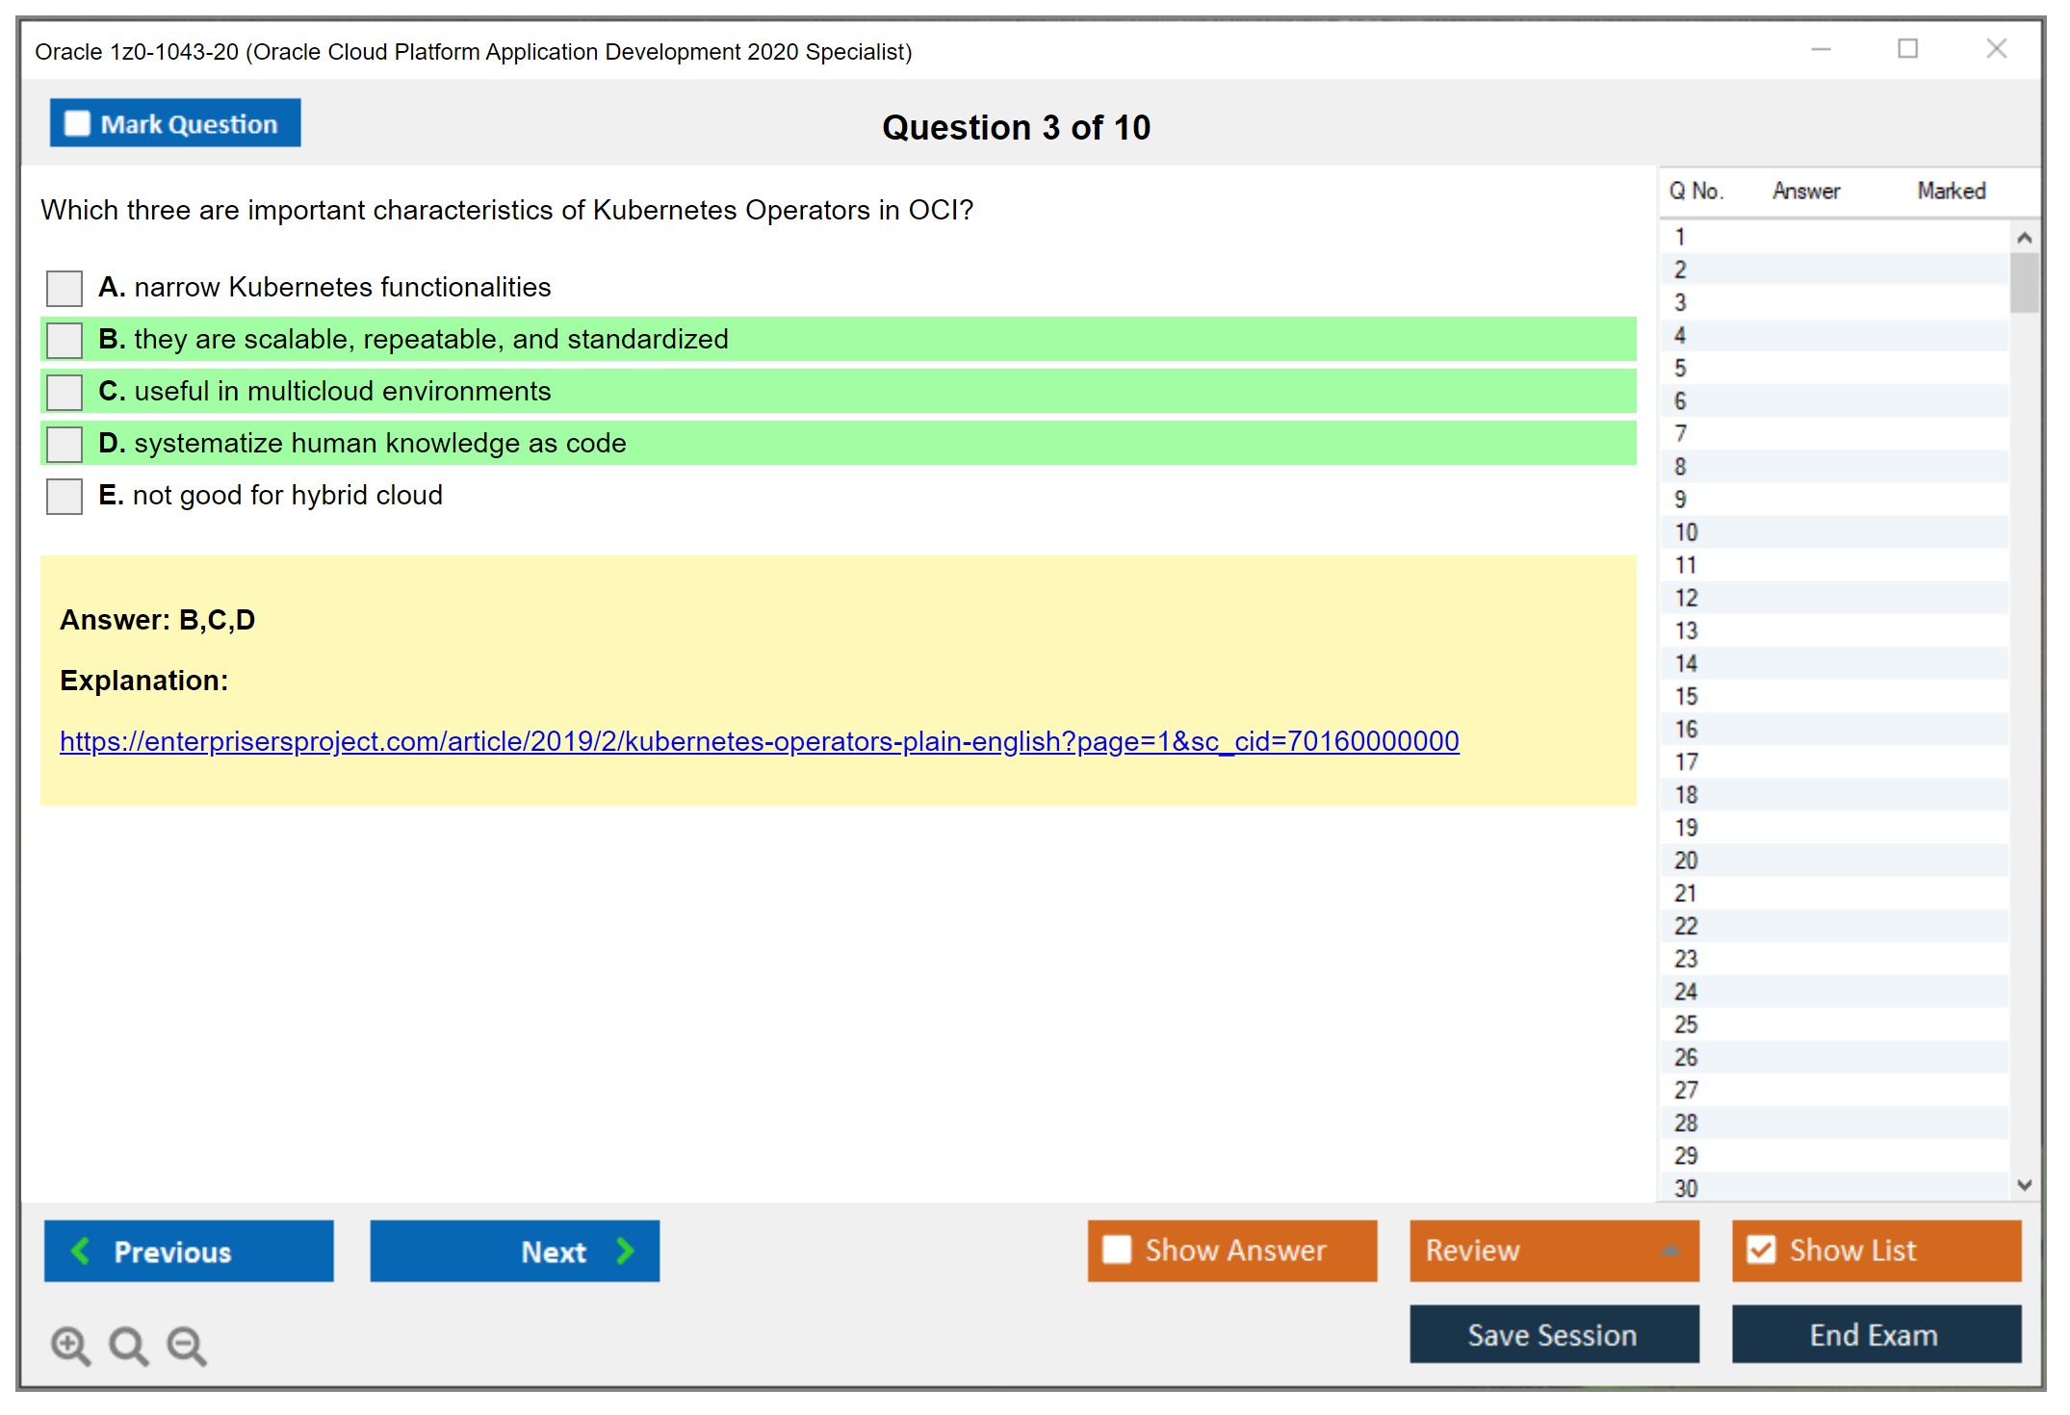
Task: Select question 12 in the question list
Action: (1829, 598)
